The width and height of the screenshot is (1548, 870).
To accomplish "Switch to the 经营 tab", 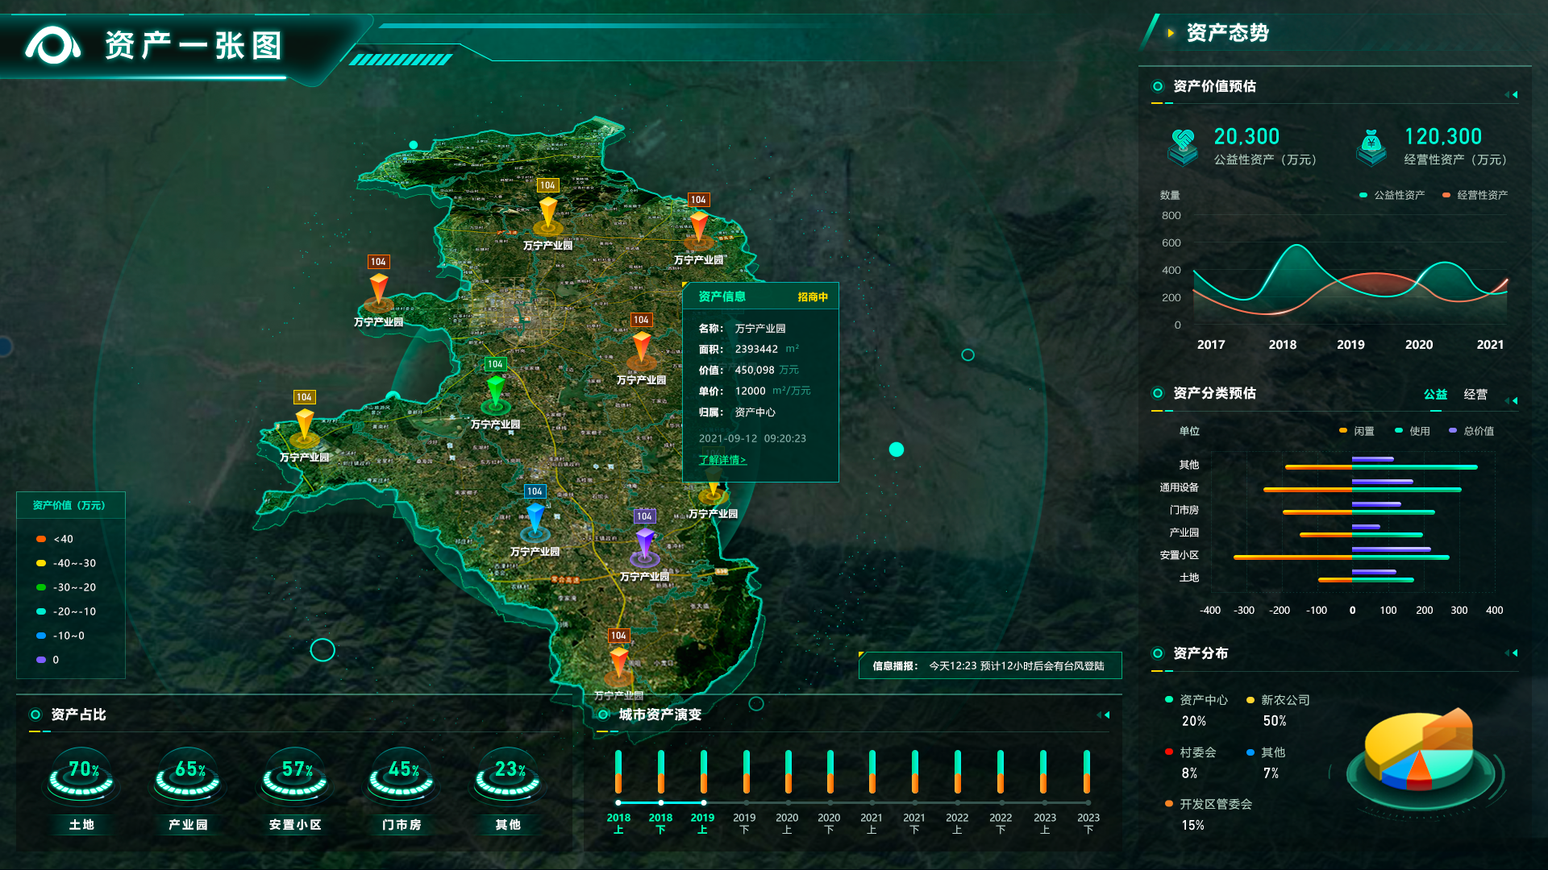I will click(1475, 394).
